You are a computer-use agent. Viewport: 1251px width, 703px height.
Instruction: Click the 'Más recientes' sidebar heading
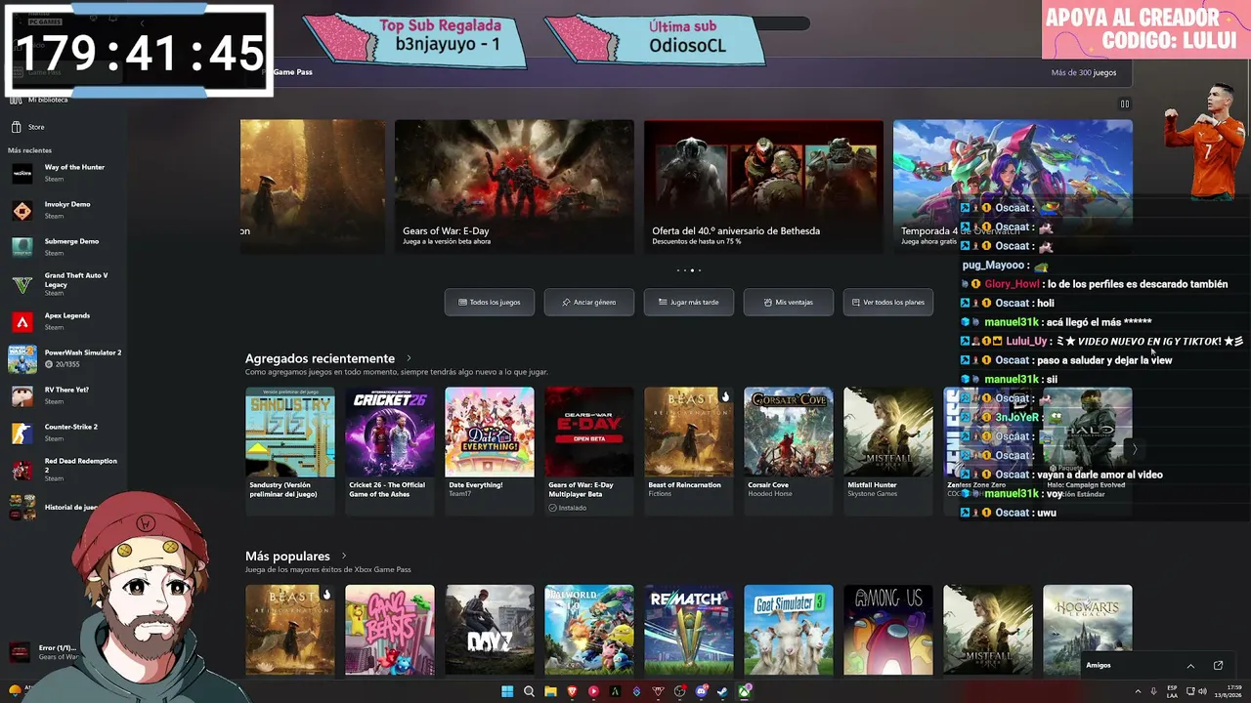pyautogui.click(x=30, y=150)
